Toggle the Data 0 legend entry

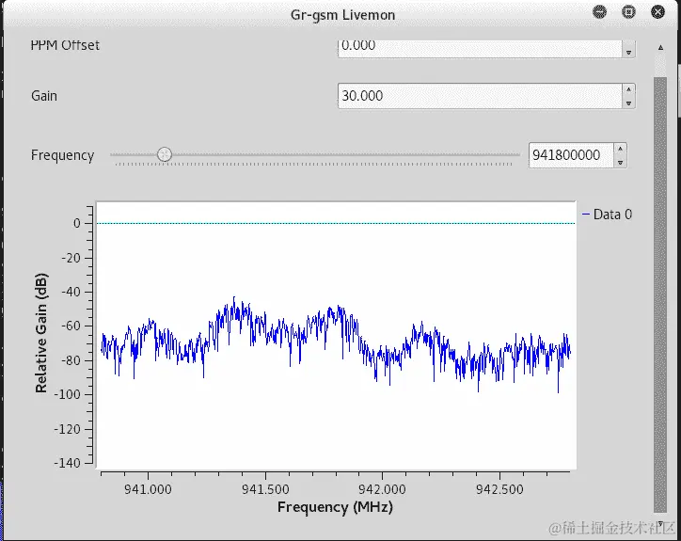coord(608,215)
